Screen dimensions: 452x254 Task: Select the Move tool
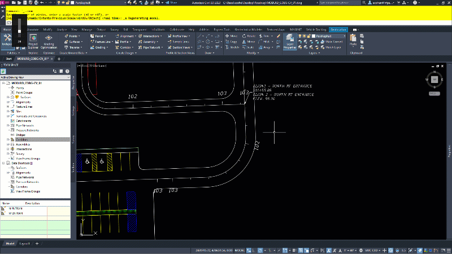tap(232, 36)
